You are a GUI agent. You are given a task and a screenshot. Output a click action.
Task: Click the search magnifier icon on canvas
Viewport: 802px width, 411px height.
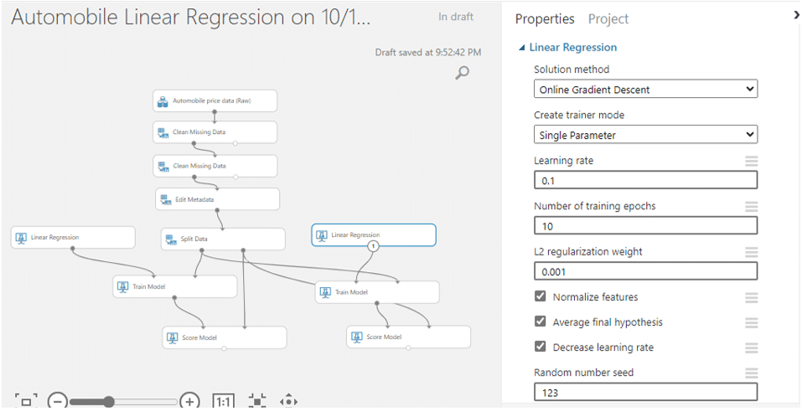coord(462,73)
